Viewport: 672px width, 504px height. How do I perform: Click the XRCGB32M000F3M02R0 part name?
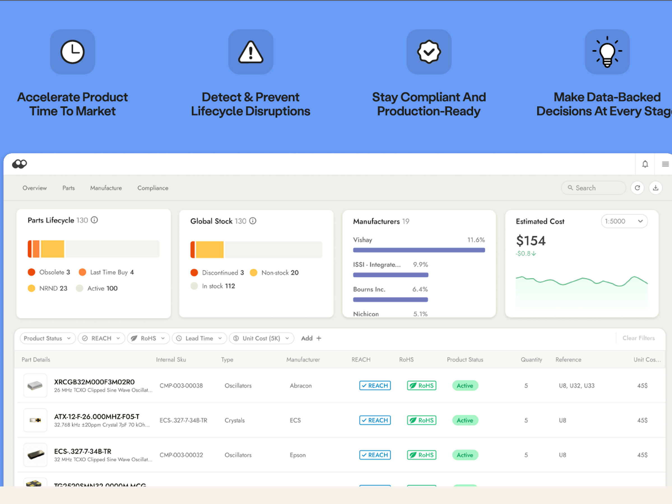coord(94,382)
